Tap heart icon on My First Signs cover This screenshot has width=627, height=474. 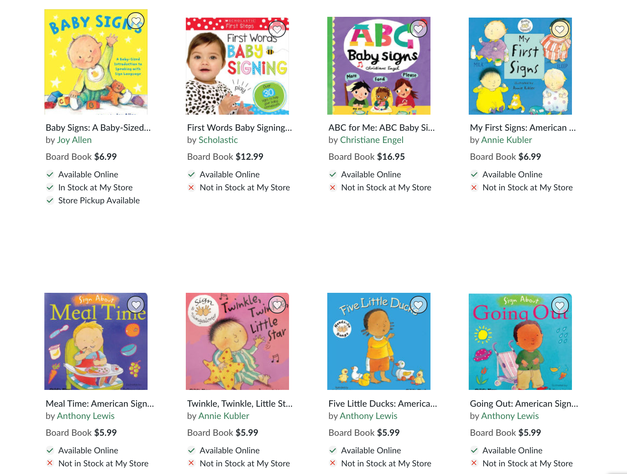coord(560,29)
